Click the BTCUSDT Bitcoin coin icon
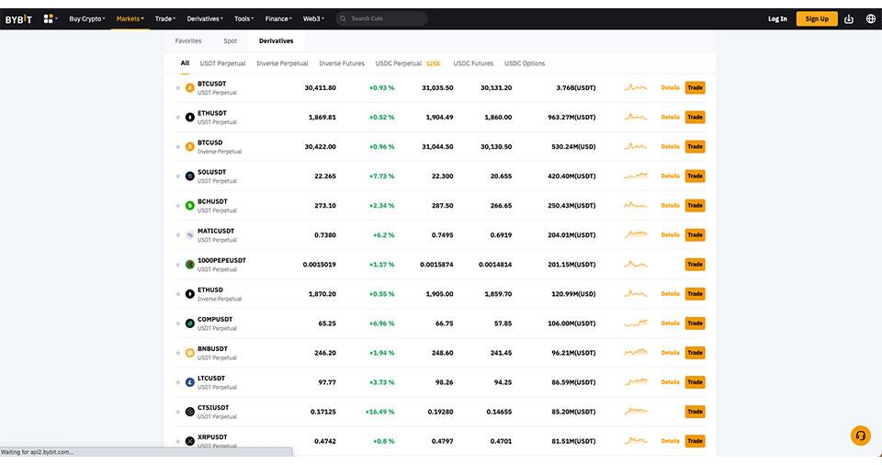 (x=190, y=88)
